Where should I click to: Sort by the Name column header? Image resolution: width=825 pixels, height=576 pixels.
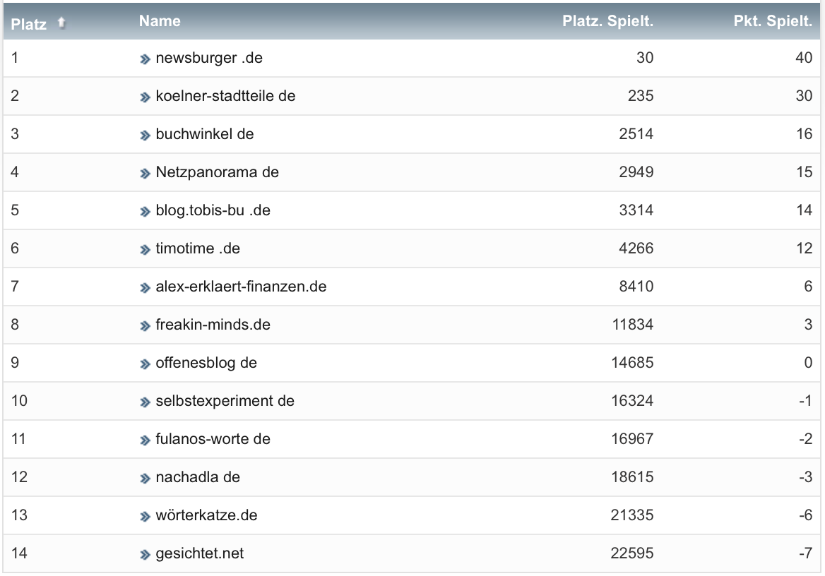point(160,21)
